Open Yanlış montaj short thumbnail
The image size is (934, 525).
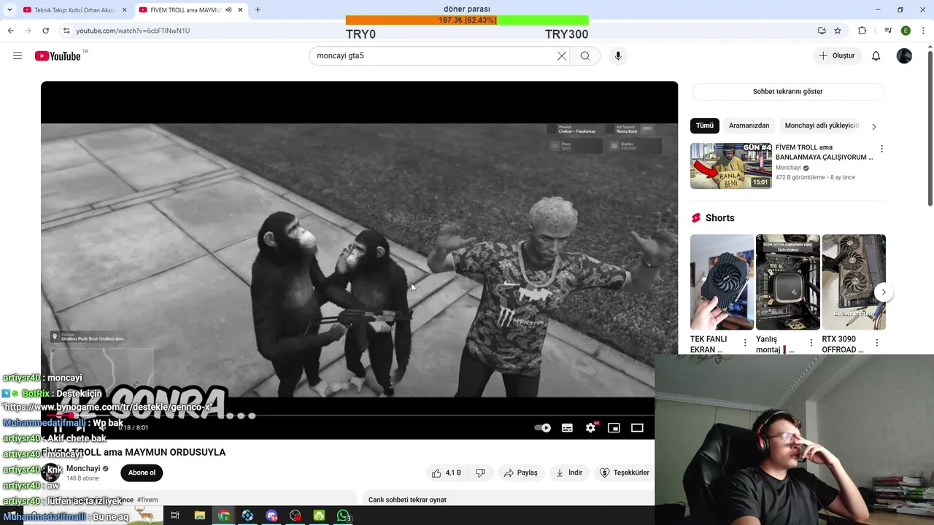pyautogui.click(x=787, y=282)
